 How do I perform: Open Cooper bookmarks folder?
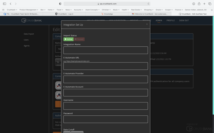(169, 10)
